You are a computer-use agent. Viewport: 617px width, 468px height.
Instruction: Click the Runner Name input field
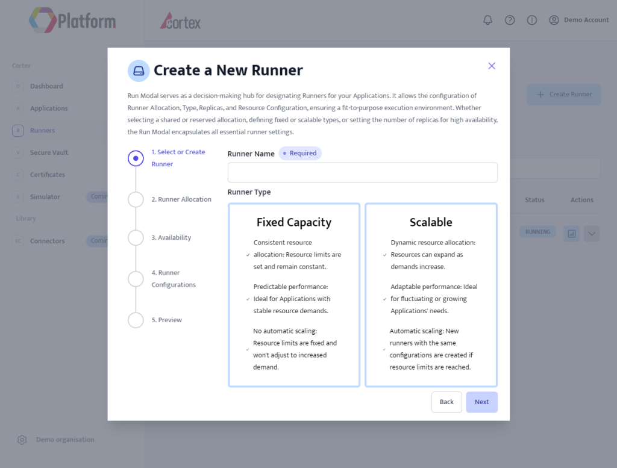362,172
